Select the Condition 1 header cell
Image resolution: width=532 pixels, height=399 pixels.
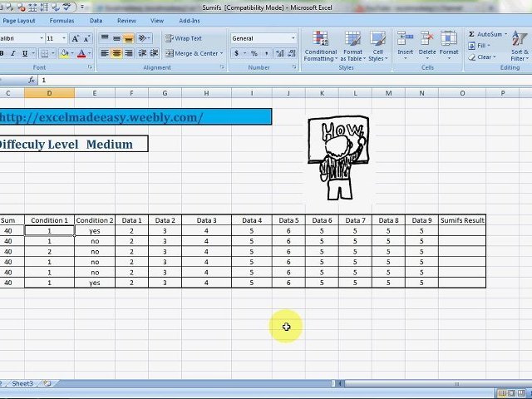pos(50,220)
